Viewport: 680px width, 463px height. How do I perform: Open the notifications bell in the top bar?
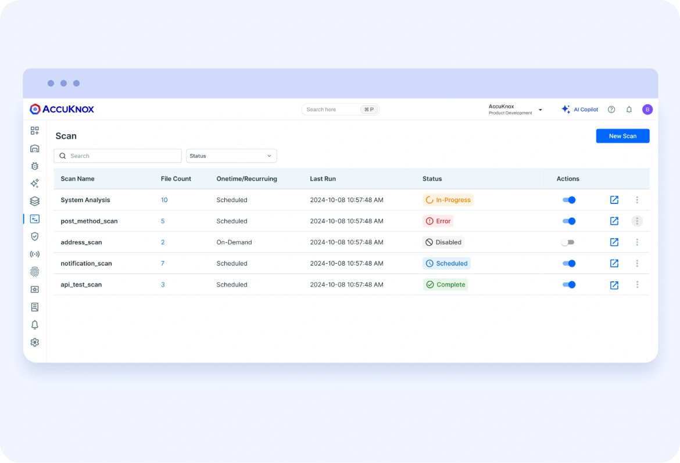(629, 109)
